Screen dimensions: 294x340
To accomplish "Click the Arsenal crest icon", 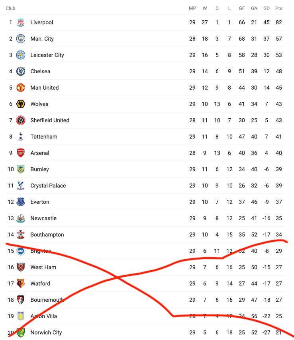I will [21, 153].
